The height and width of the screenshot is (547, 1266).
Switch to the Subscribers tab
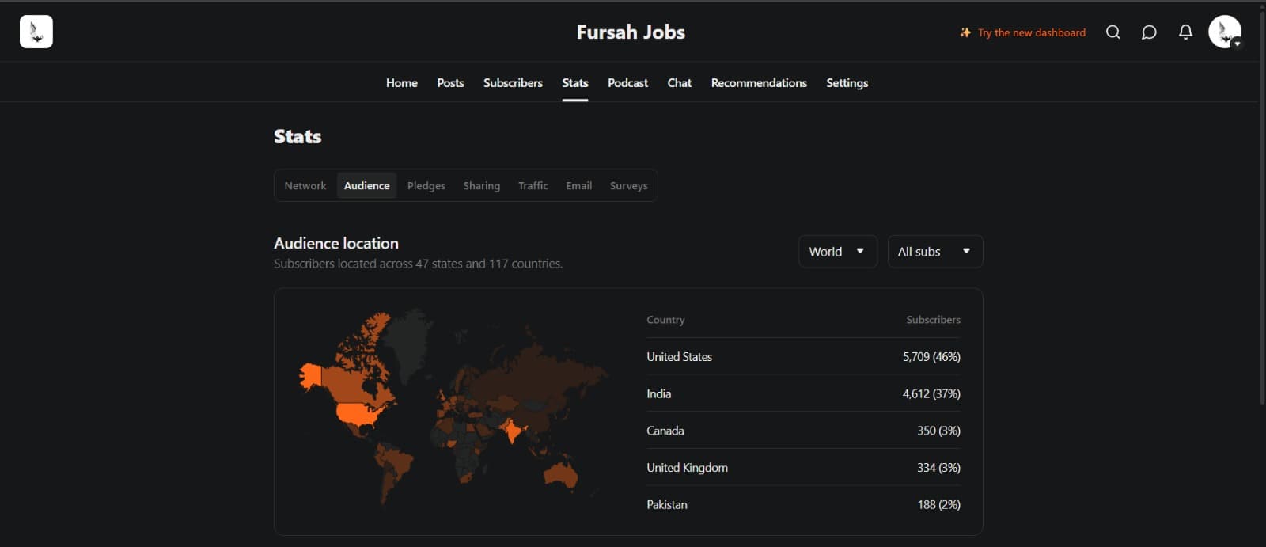pos(513,82)
